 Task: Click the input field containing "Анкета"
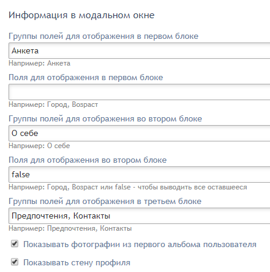[x=139, y=51]
